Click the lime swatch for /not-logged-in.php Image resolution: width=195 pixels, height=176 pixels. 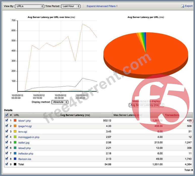tap(15, 137)
